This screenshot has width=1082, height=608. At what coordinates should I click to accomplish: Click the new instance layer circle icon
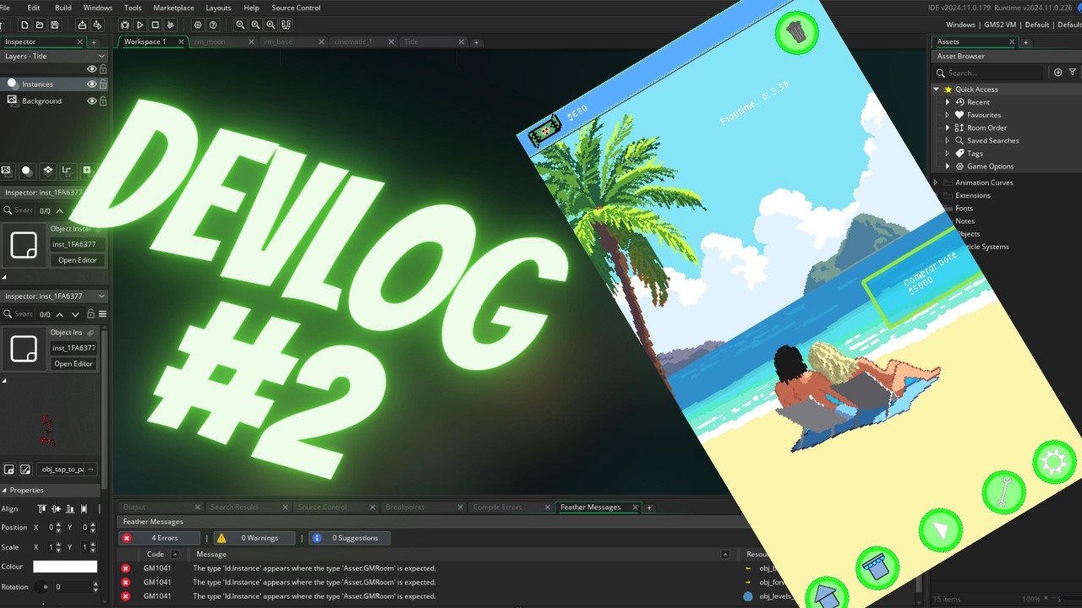point(27,171)
